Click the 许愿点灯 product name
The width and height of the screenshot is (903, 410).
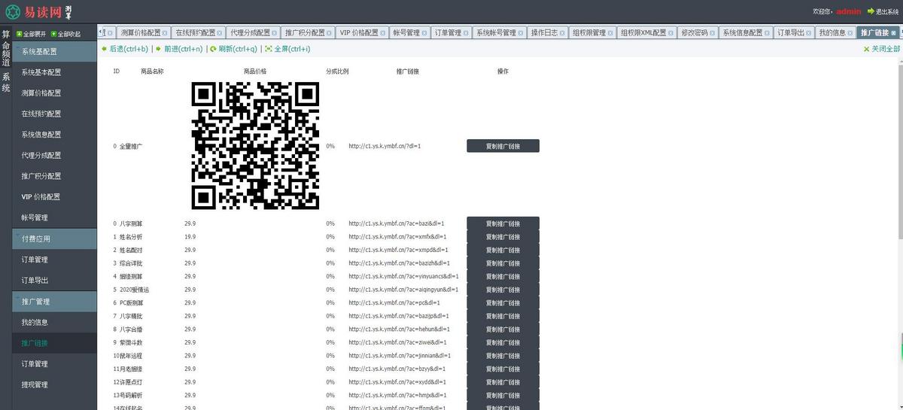pyautogui.click(x=131, y=382)
